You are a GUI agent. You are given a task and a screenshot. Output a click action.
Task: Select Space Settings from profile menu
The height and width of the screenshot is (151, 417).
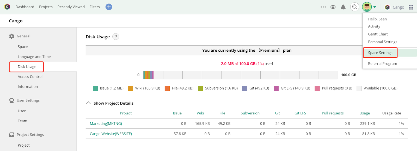(380, 53)
